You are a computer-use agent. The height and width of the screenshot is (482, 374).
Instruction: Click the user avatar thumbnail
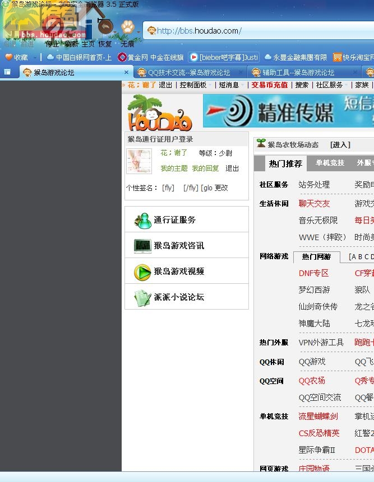[x=139, y=161]
